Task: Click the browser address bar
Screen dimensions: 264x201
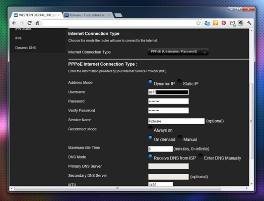Action: pos(119,23)
